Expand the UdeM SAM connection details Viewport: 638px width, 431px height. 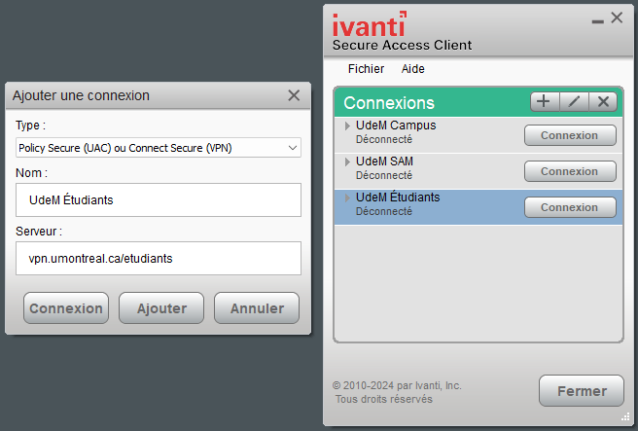pos(347,162)
